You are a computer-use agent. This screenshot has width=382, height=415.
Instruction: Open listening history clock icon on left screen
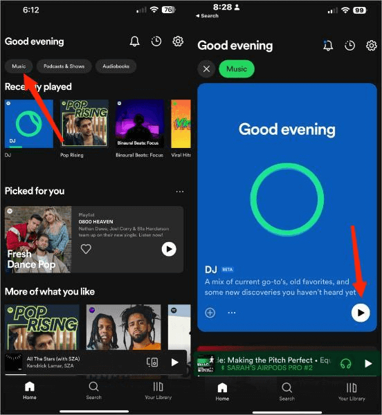click(156, 41)
